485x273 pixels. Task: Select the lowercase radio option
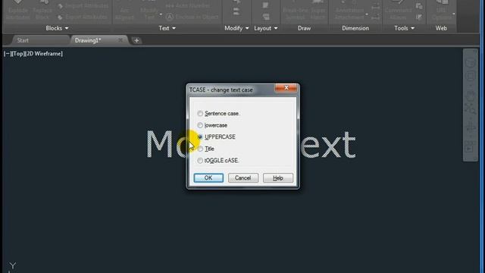coord(200,125)
